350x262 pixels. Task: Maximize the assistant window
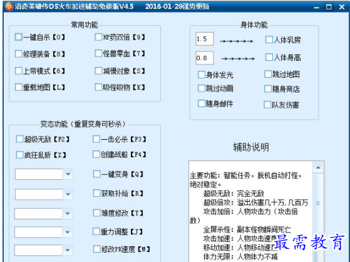click(x=329, y=7)
